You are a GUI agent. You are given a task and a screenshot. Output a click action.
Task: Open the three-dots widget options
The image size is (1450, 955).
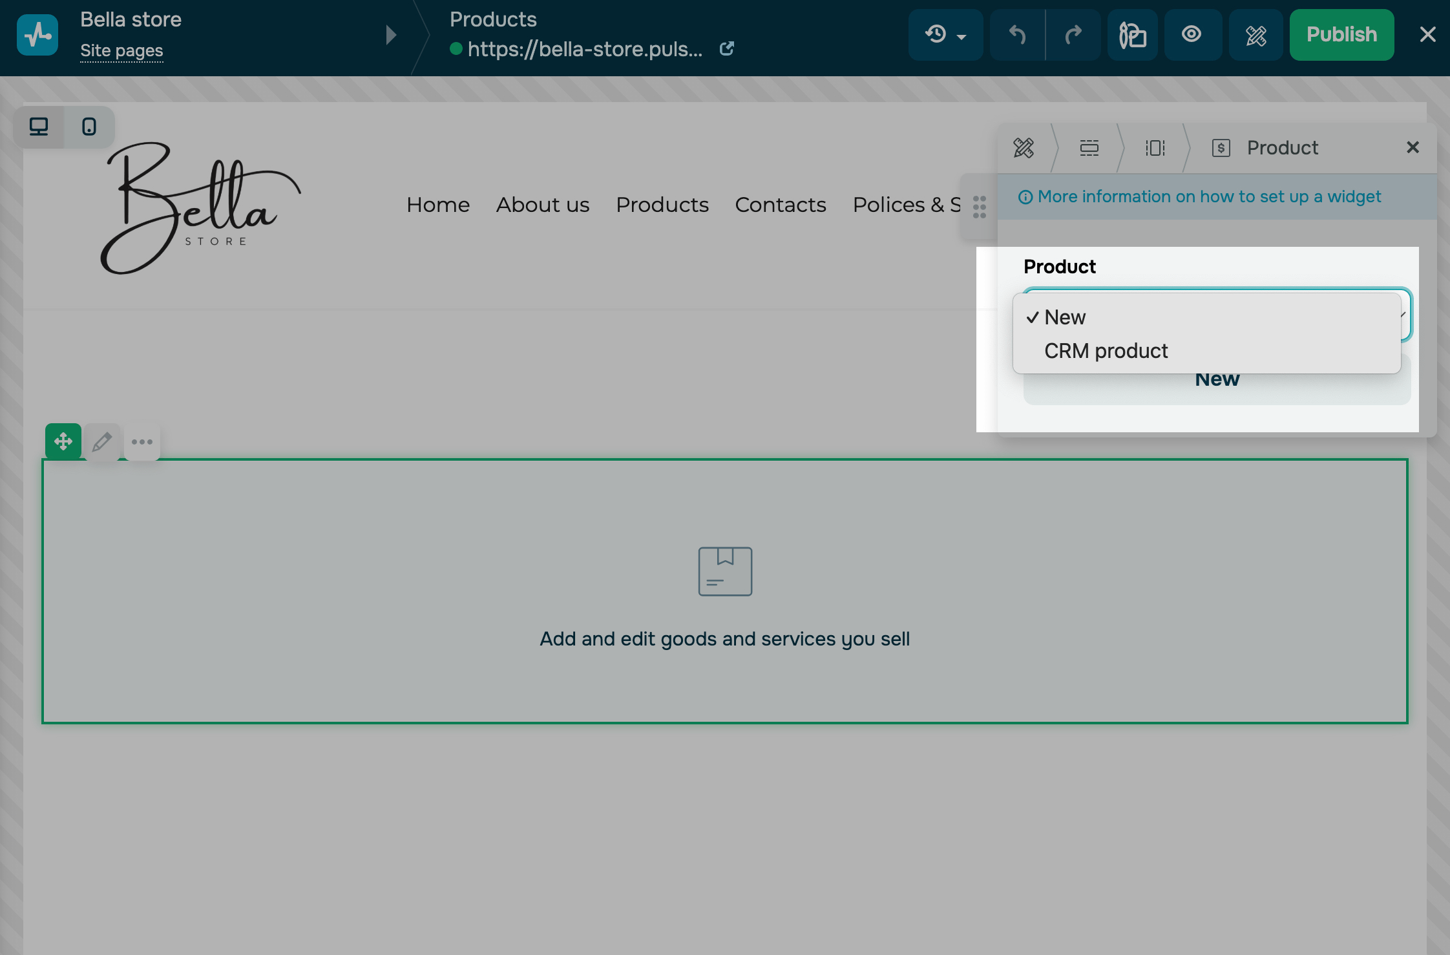142,442
